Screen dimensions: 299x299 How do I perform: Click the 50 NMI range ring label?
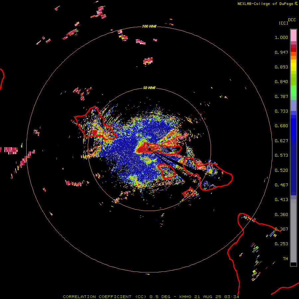(149, 88)
